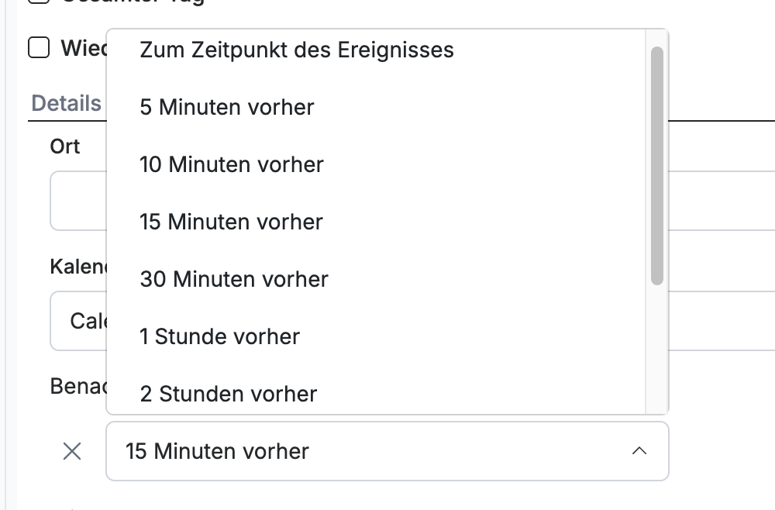
Task: Click the Wiederholen checkbox label text
Action: (x=84, y=48)
